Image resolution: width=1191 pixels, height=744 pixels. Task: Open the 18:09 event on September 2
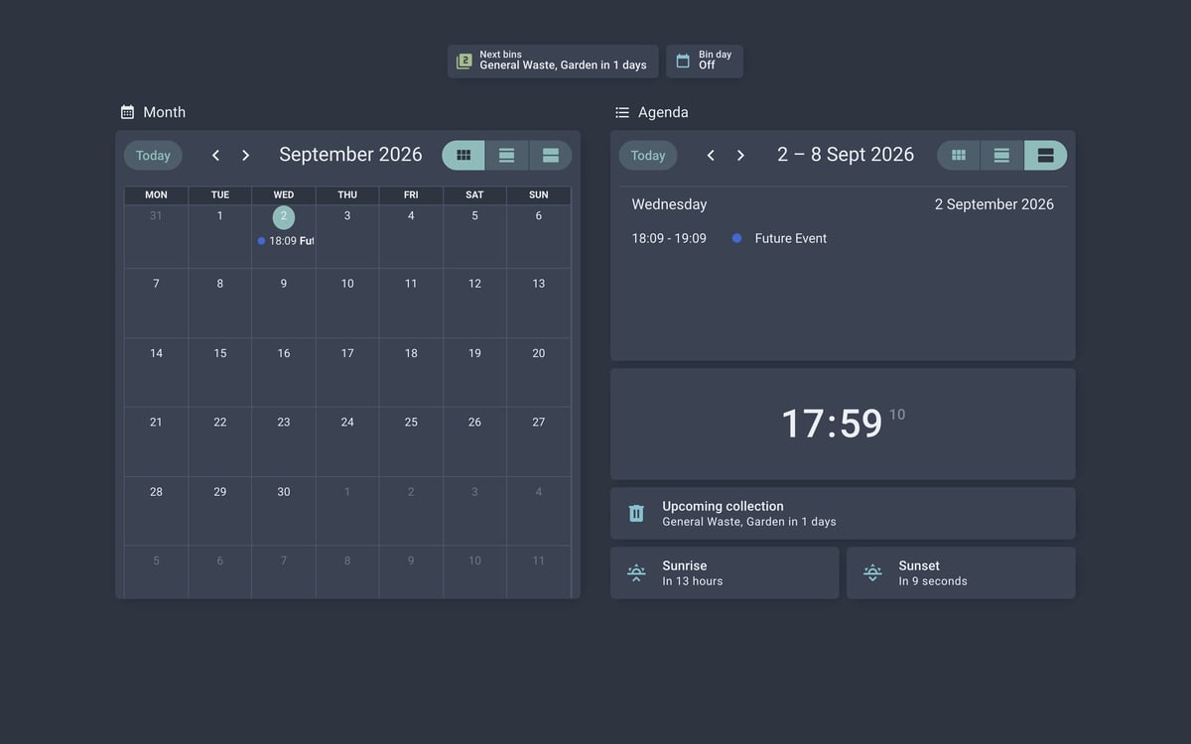[x=285, y=241]
